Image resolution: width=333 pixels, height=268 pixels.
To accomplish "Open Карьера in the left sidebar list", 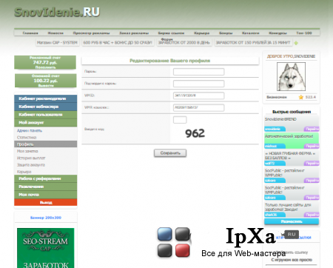I will click(x=24, y=172).
